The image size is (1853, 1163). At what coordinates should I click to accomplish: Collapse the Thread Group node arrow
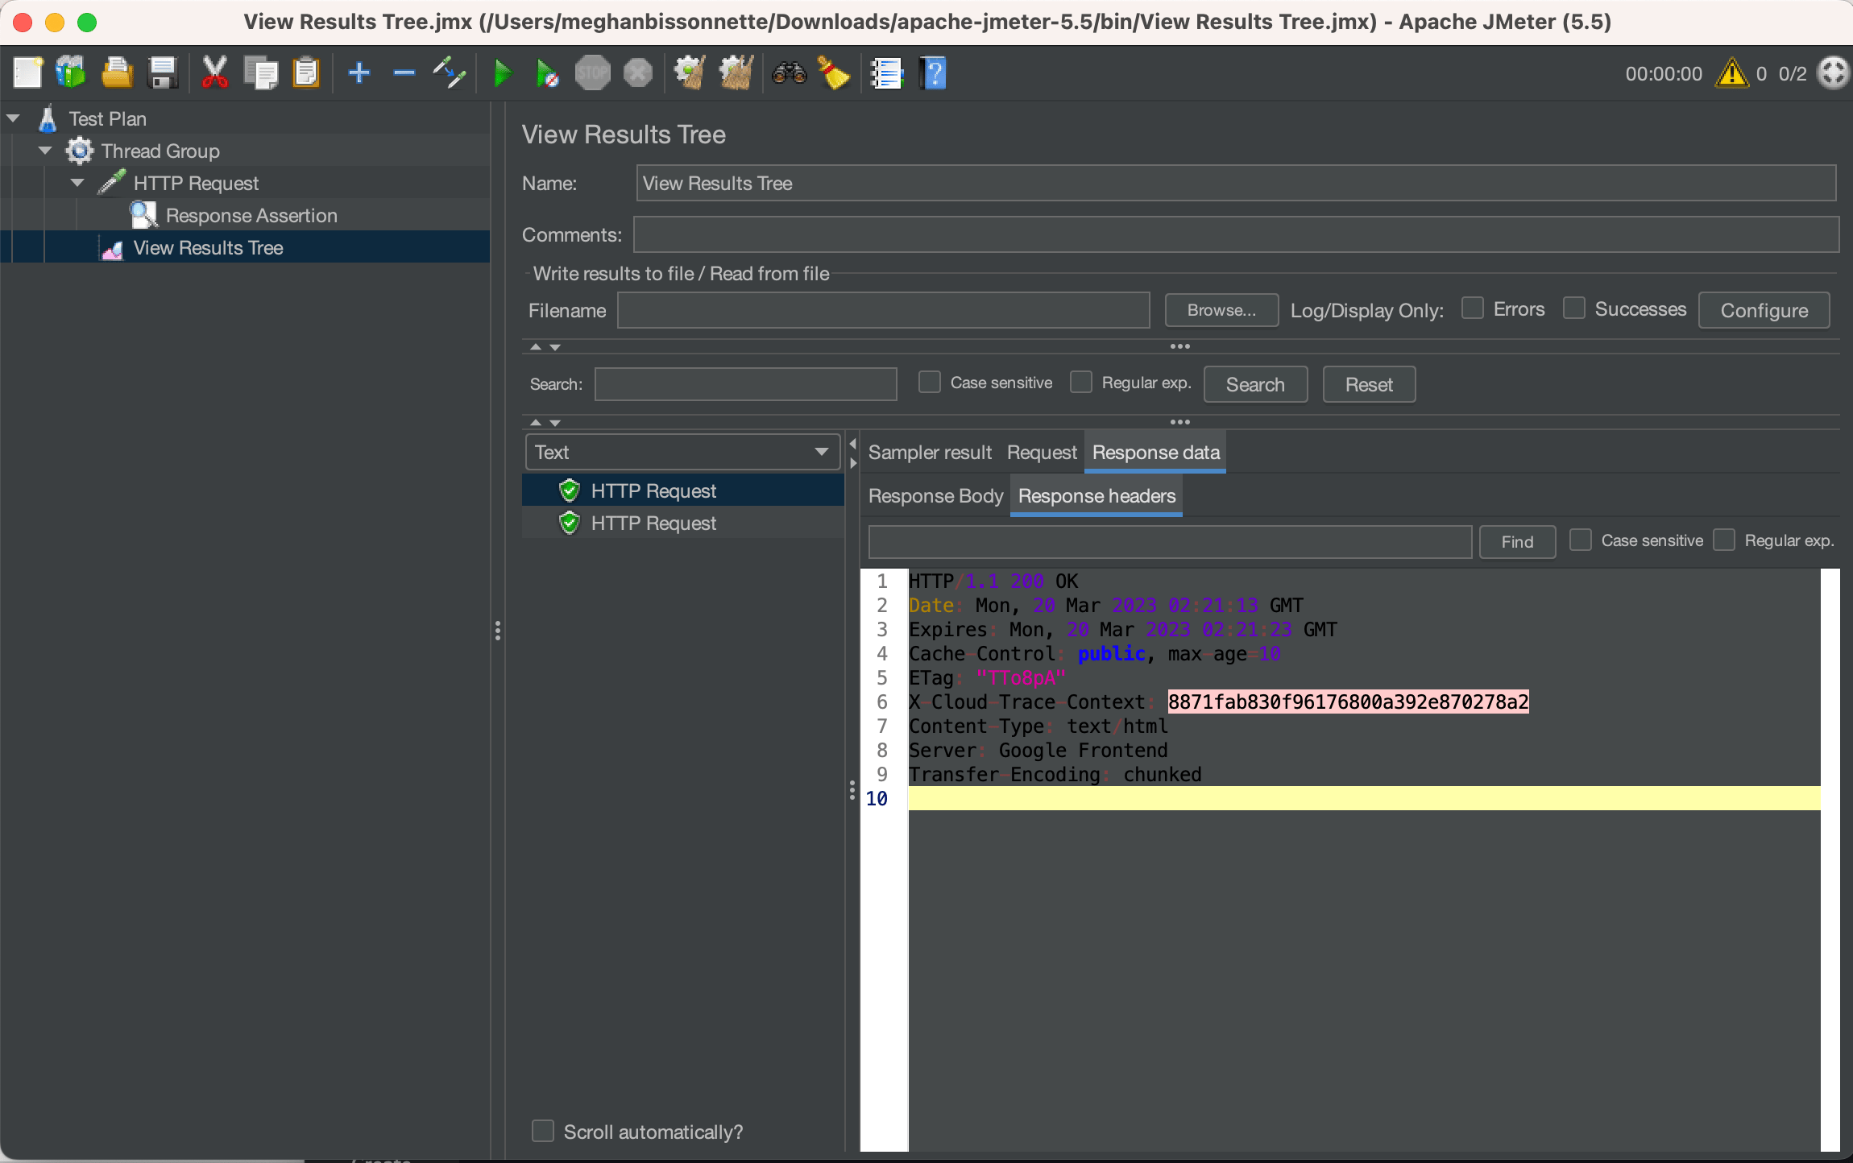pyautogui.click(x=45, y=151)
